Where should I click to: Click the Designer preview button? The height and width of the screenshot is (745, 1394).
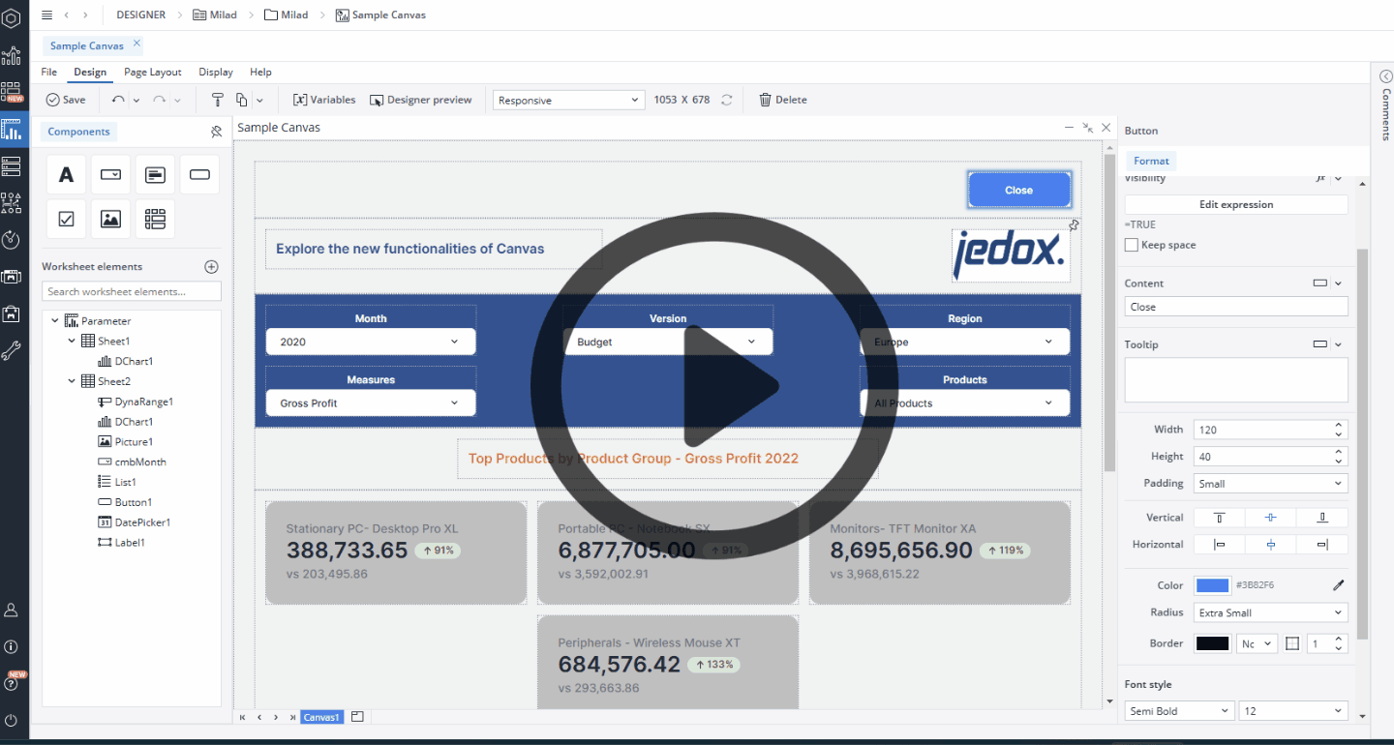point(421,100)
